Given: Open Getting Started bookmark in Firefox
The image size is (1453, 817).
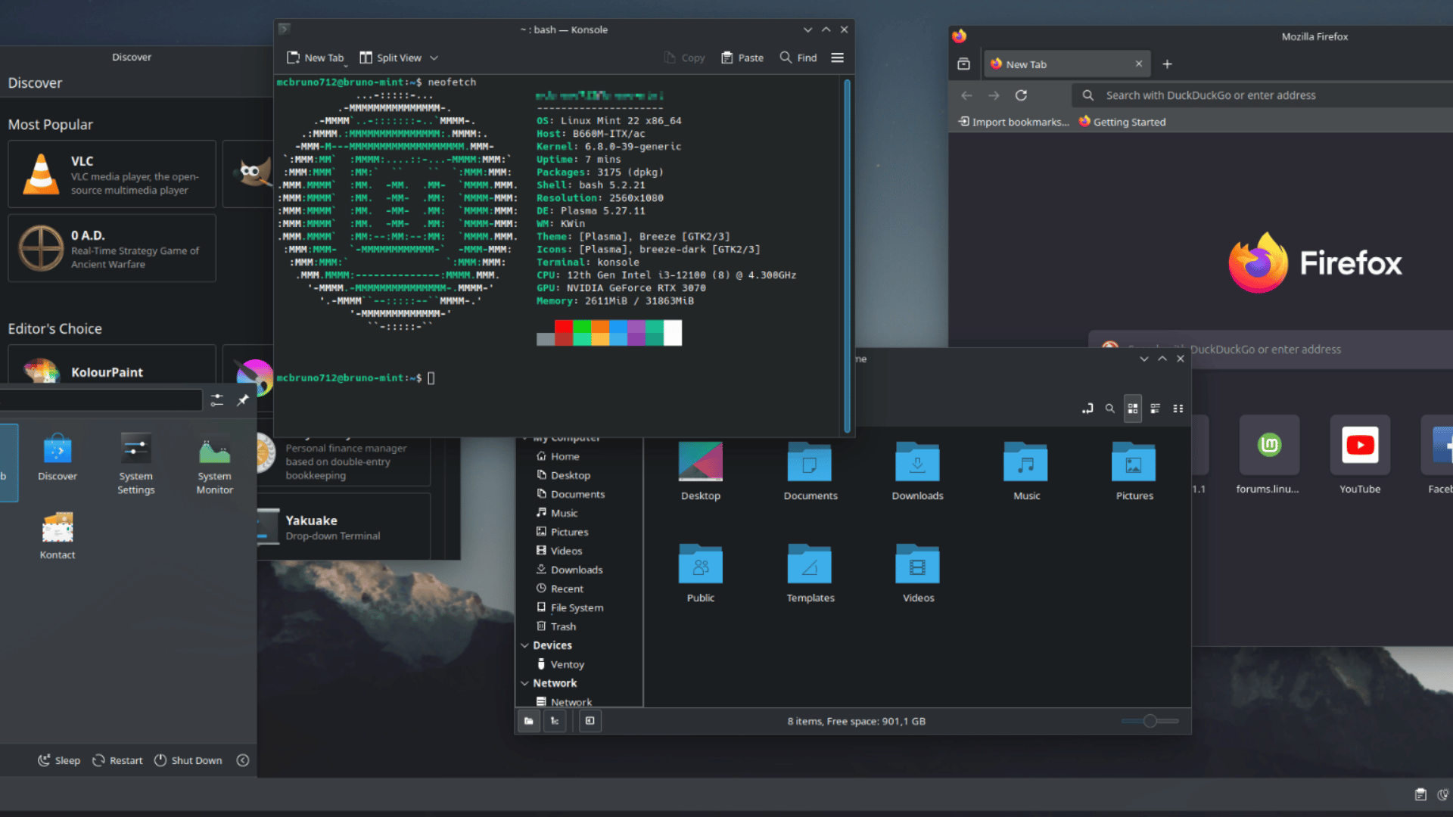Looking at the screenshot, I should coord(1122,122).
